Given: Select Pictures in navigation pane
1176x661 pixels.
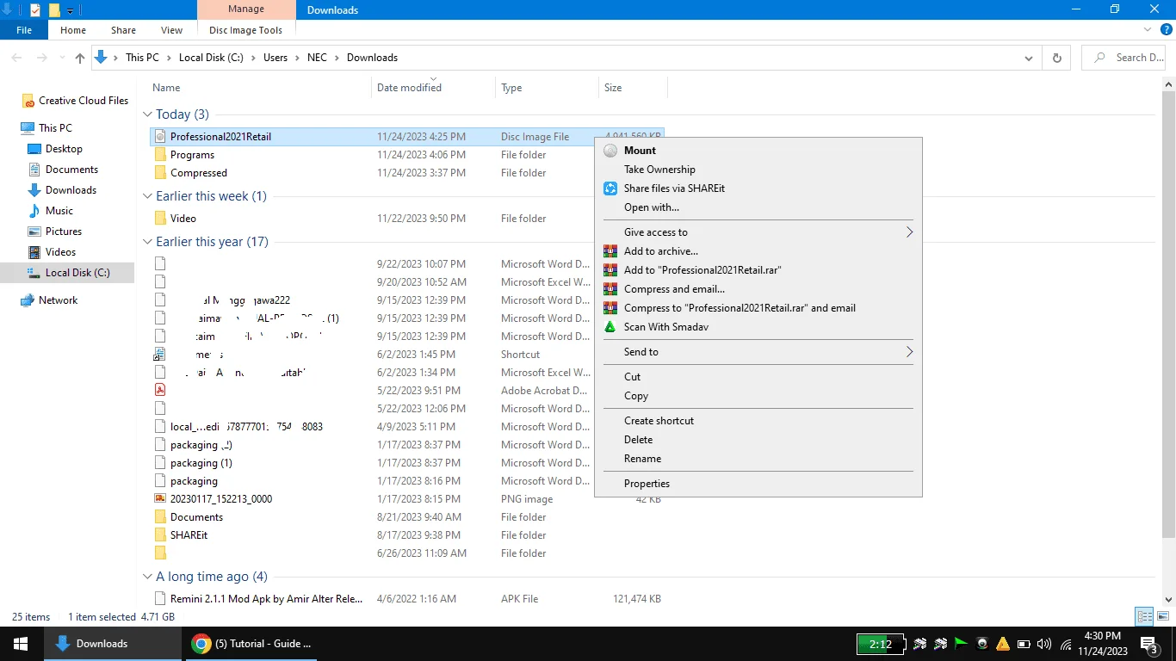Looking at the screenshot, I should click(x=64, y=232).
